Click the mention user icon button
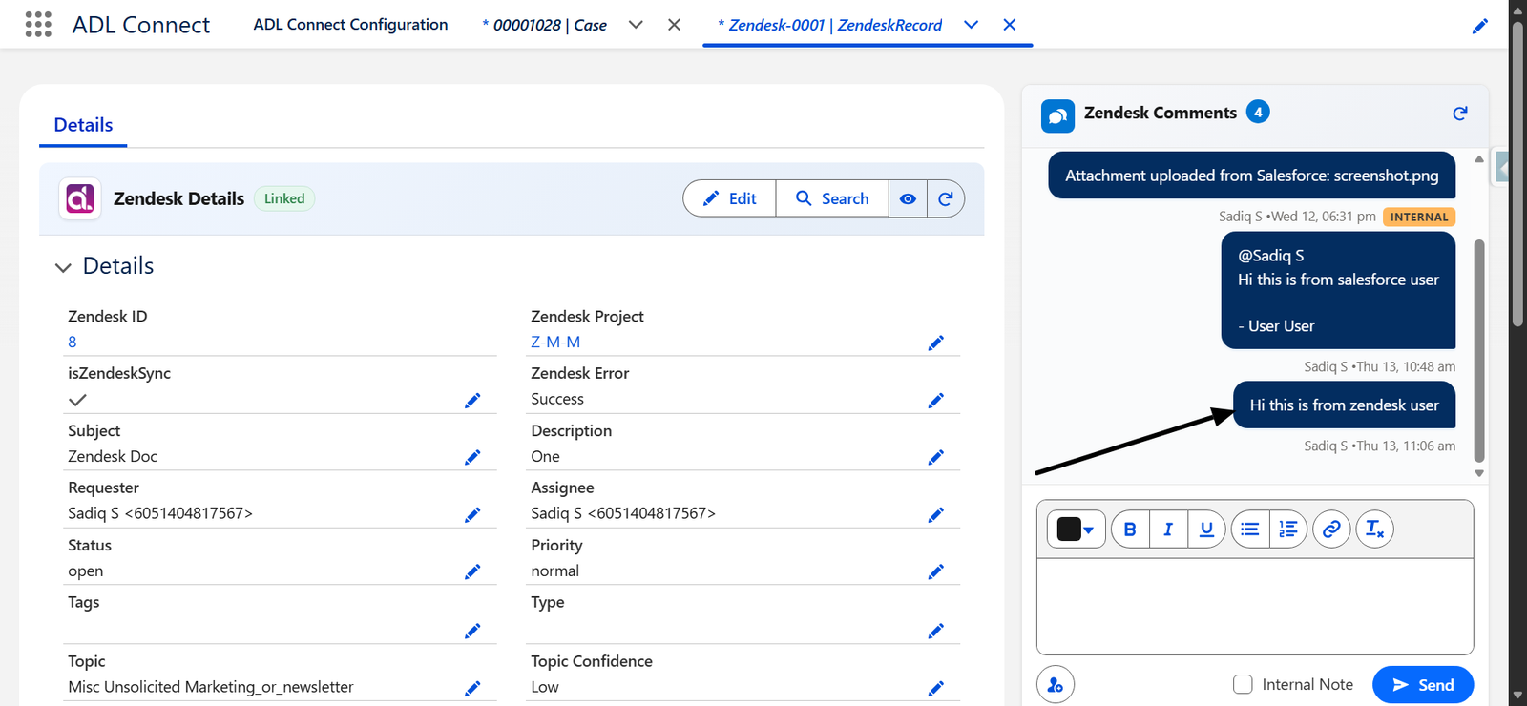This screenshot has width=1527, height=706. click(1056, 685)
